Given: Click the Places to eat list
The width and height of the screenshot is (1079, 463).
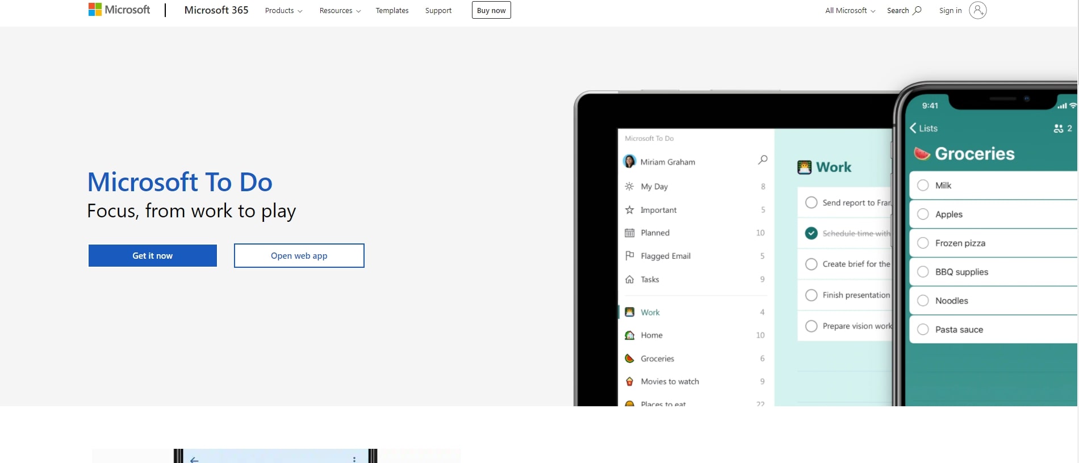Looking at the screenshot, I should tap(663, 403).
